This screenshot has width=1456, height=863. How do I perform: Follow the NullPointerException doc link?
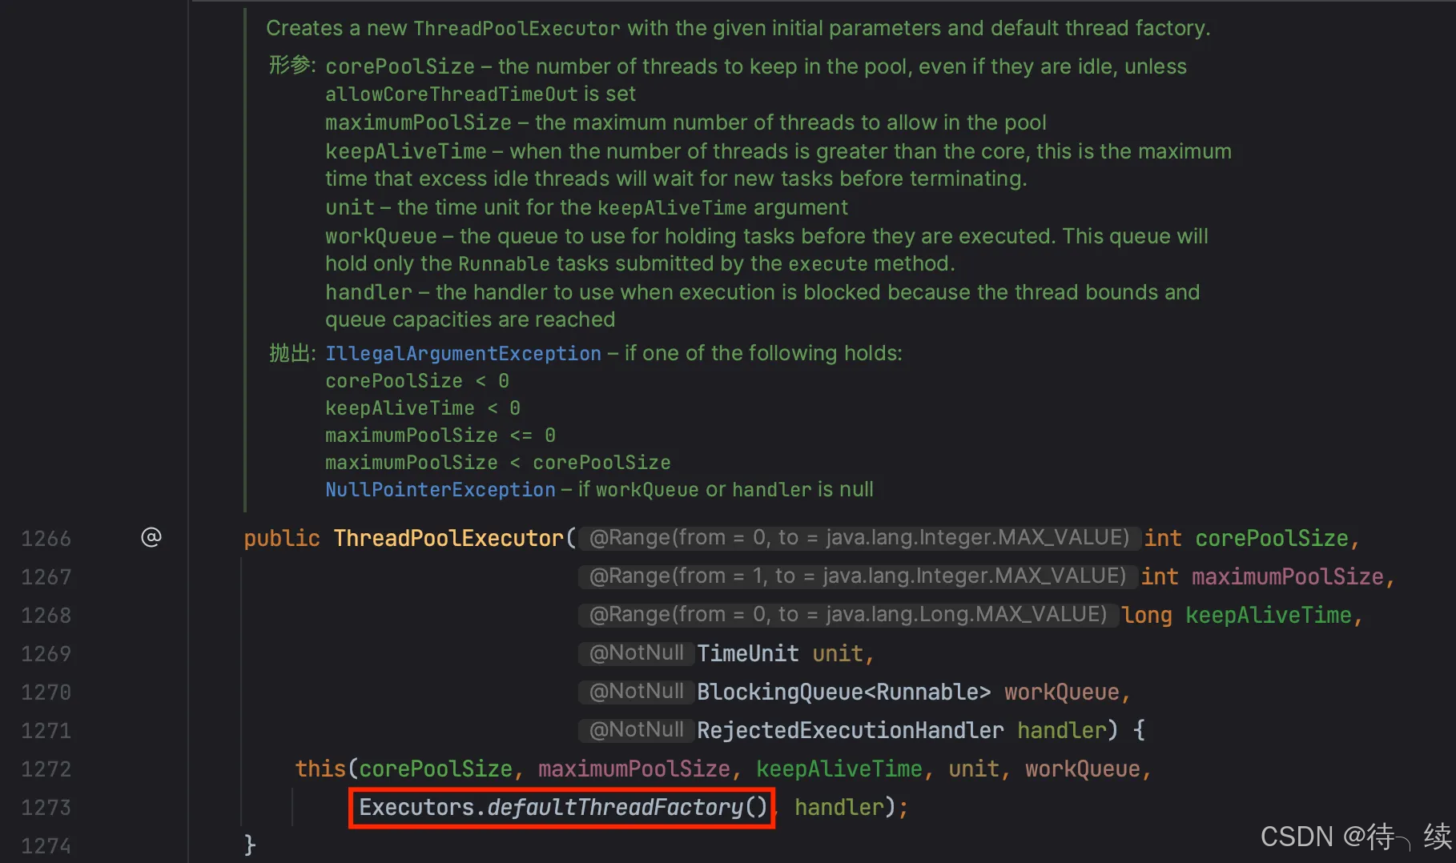point(440,489)
